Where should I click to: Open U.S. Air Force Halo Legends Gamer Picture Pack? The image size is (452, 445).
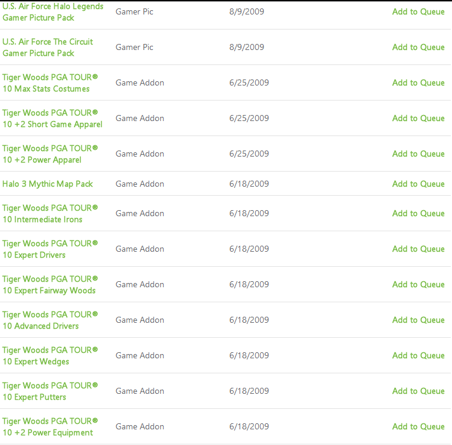point(53,12)
